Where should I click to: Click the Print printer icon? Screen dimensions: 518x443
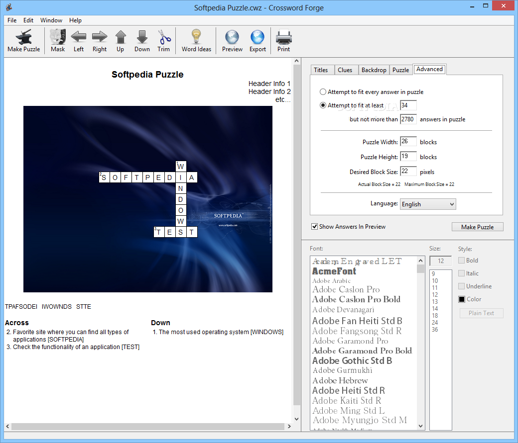point(283,41)
